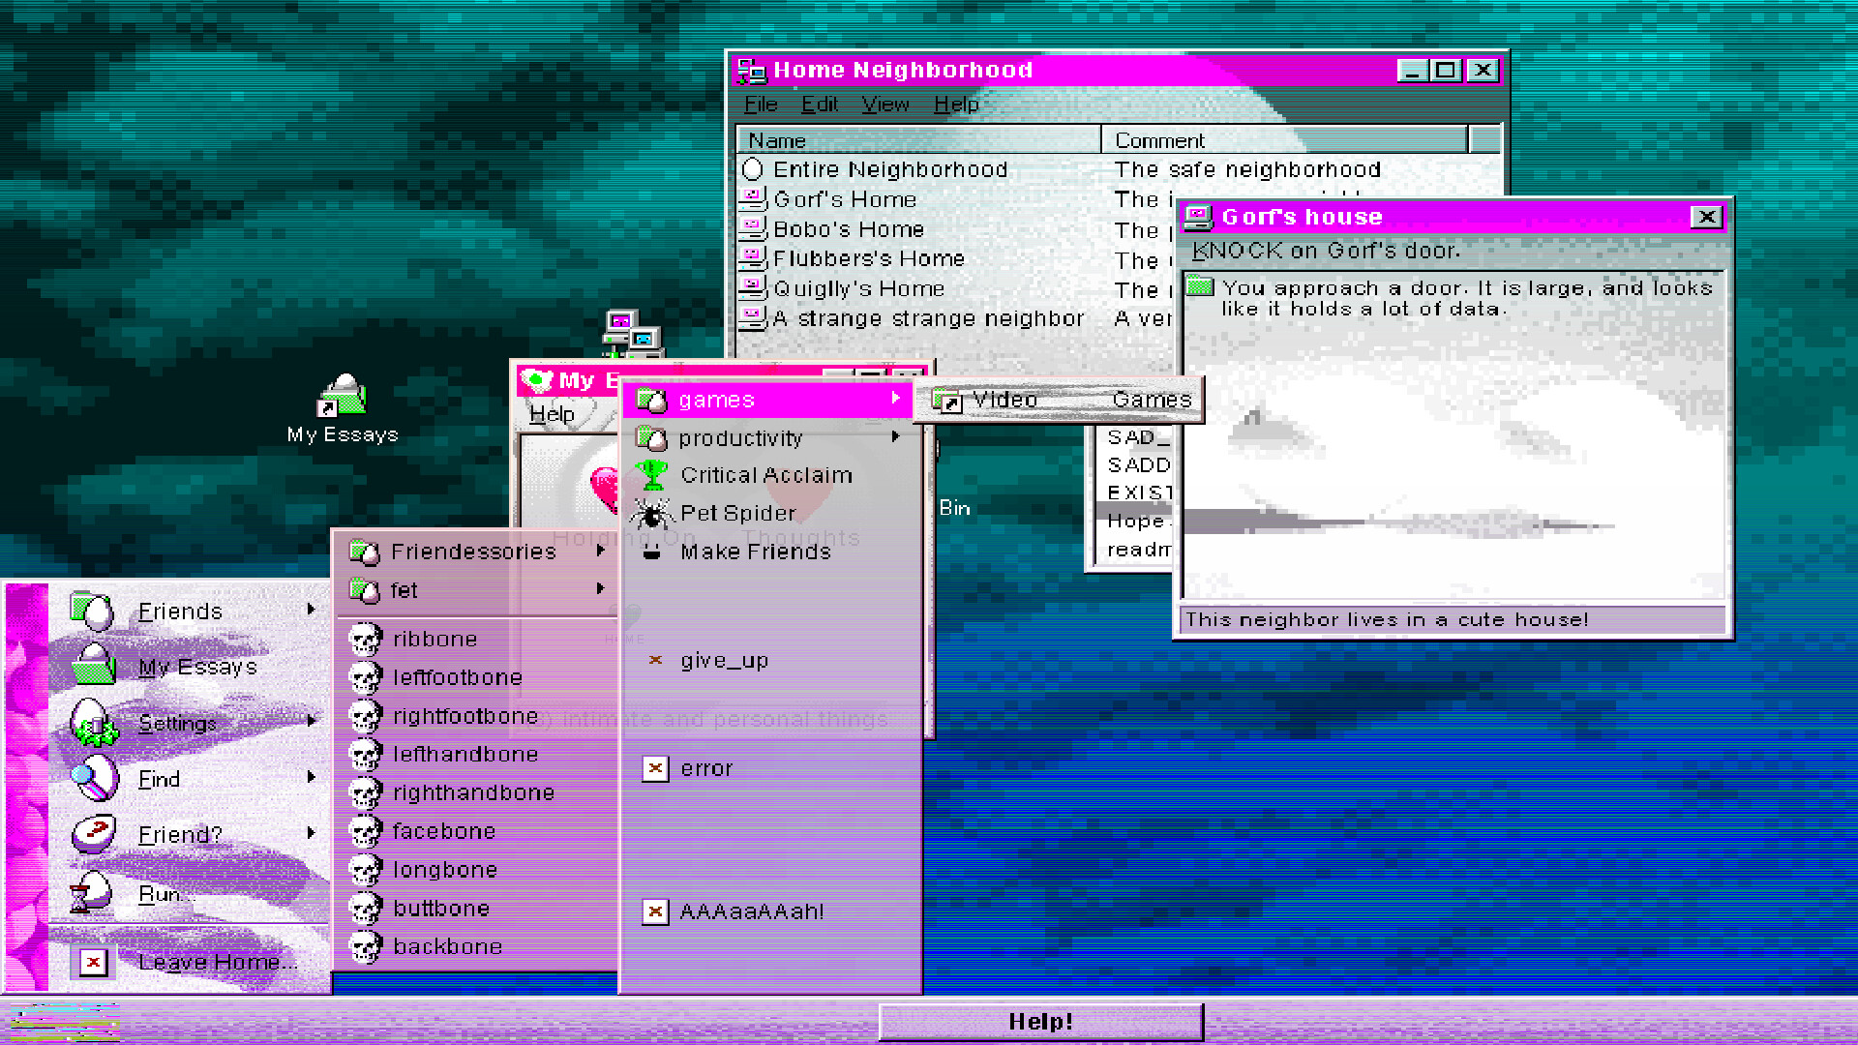This screenshot has width=1858, height=1045.
Task: Select the skull icon beside ribbone
Action: 365,639
